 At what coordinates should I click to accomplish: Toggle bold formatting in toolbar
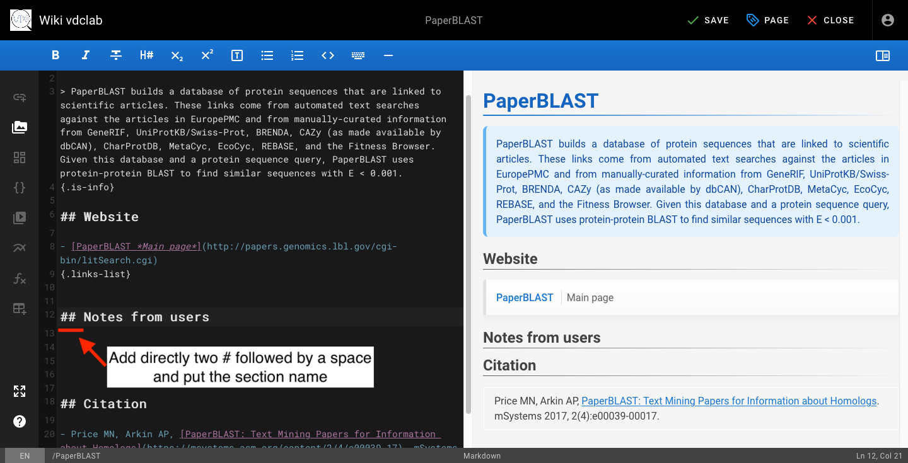pos(55,55)
